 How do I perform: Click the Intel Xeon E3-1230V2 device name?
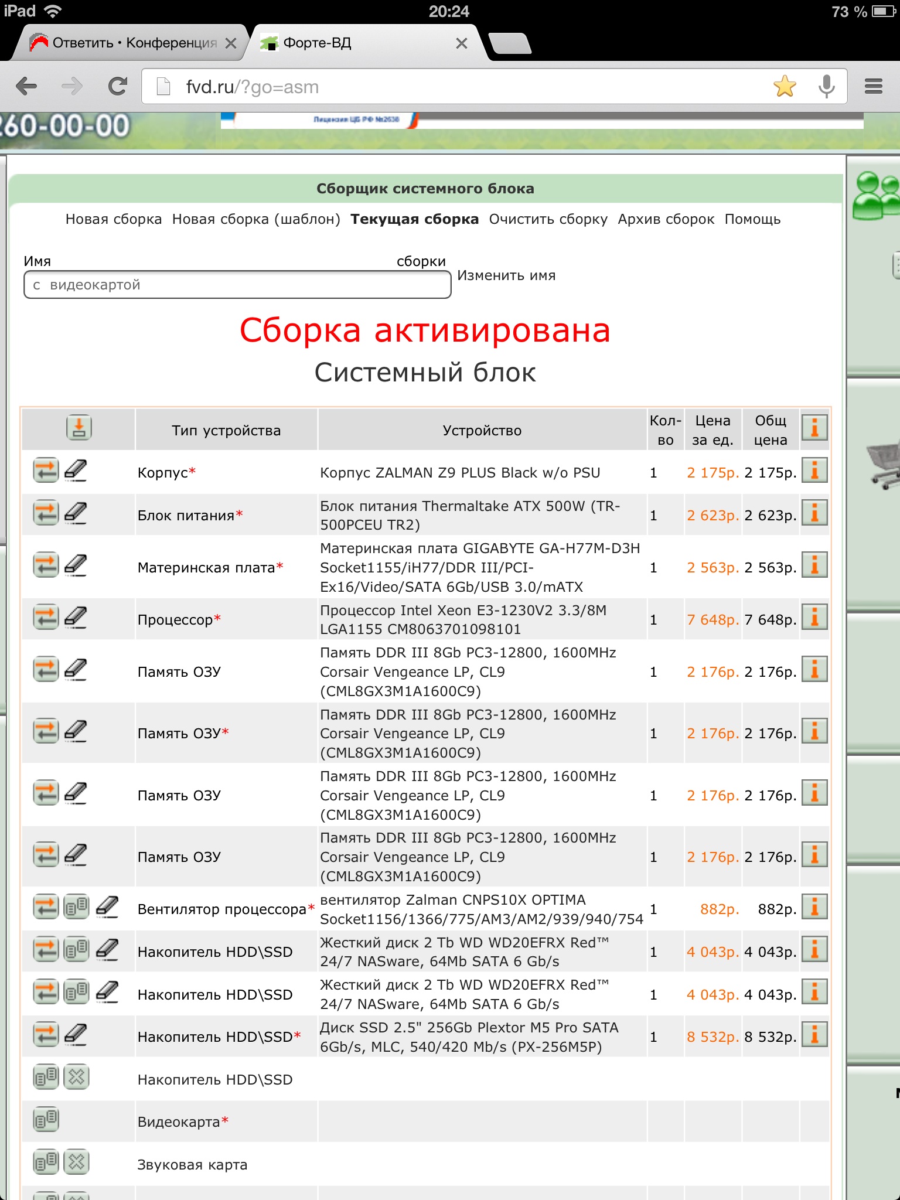pyautogui.click(x=463, y=620)
